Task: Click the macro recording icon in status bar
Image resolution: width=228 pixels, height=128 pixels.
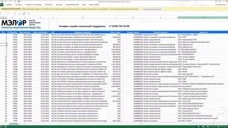Action: (6, 127)
